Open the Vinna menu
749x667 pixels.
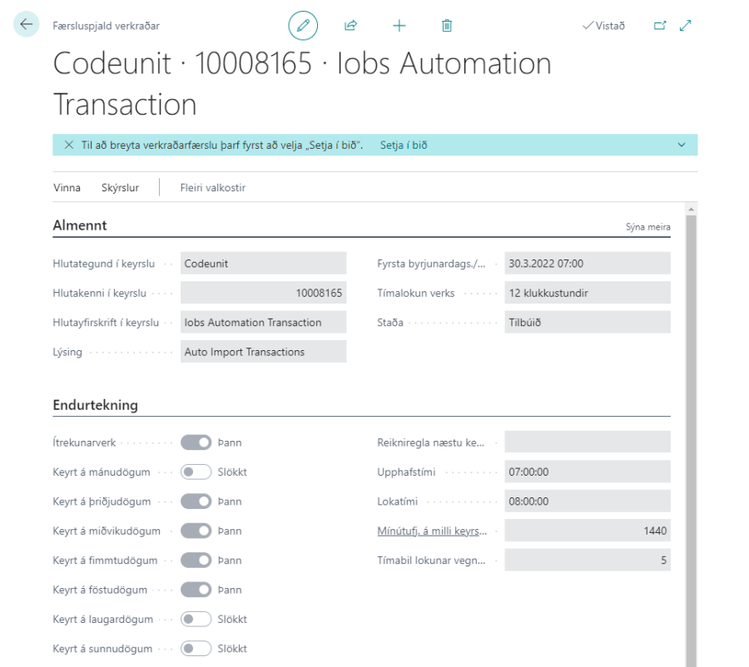point(67,188)
